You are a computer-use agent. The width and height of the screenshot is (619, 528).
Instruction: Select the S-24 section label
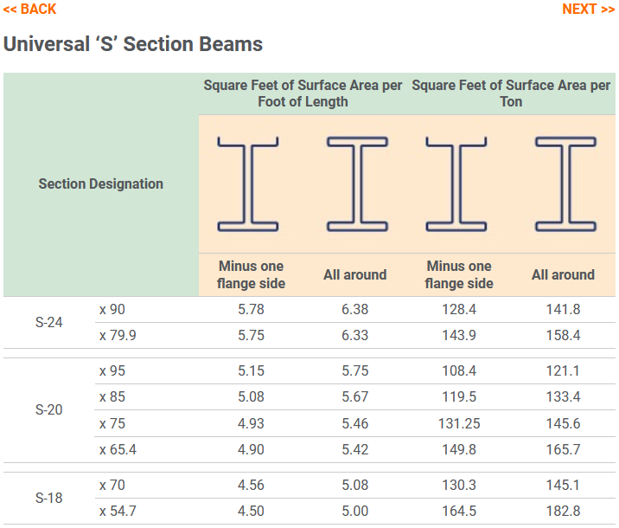tap(49, 322)
